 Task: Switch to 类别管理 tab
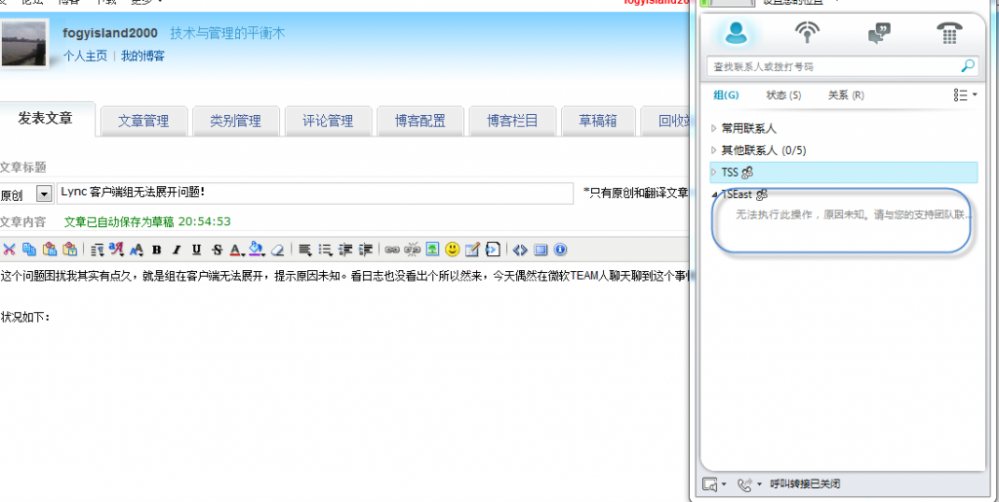(x=236, y=121)
